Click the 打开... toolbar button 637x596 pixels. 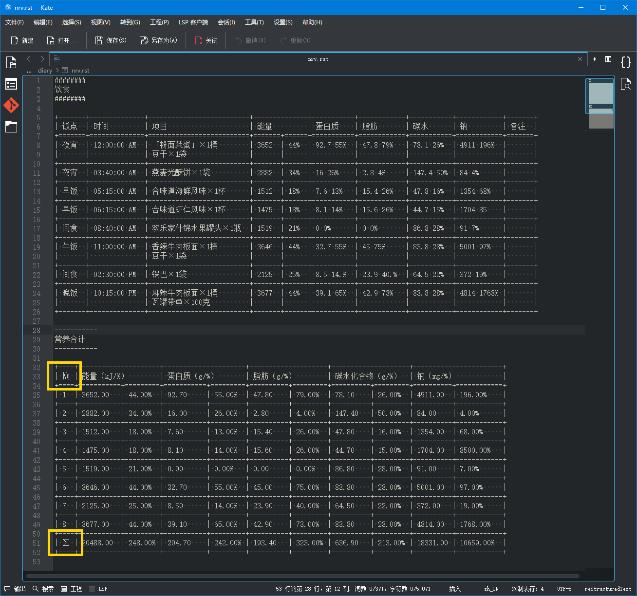point(62,40)
